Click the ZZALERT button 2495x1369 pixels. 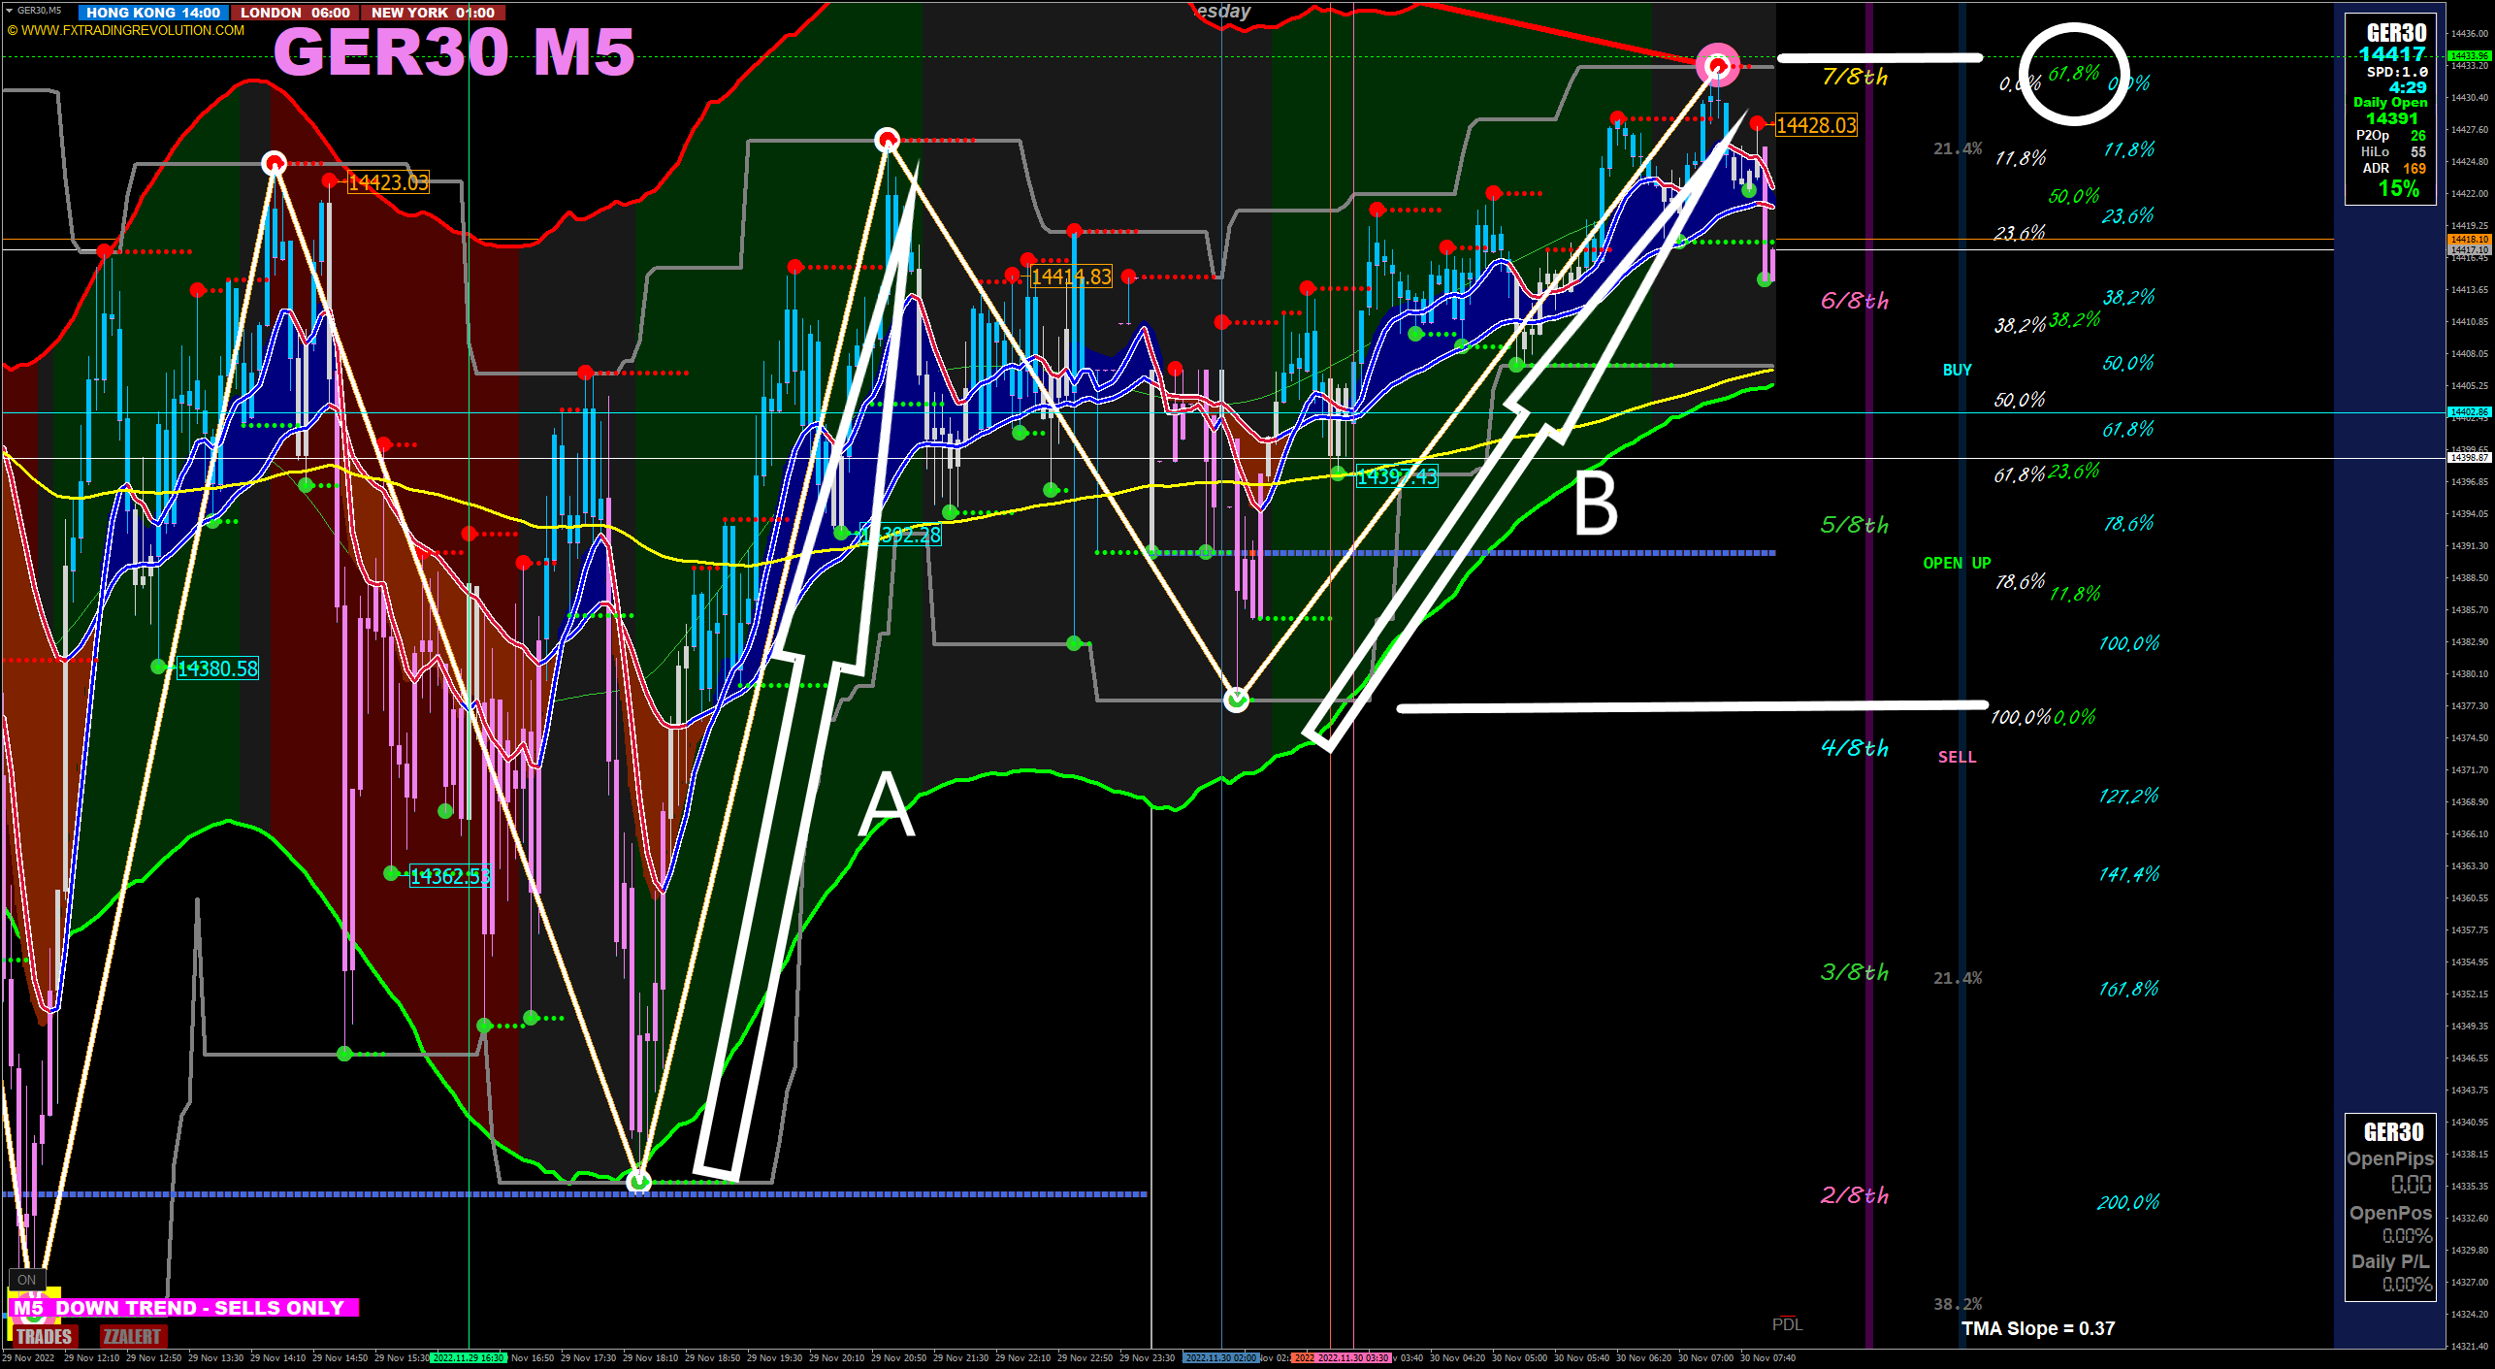[x=133, y=1336]
